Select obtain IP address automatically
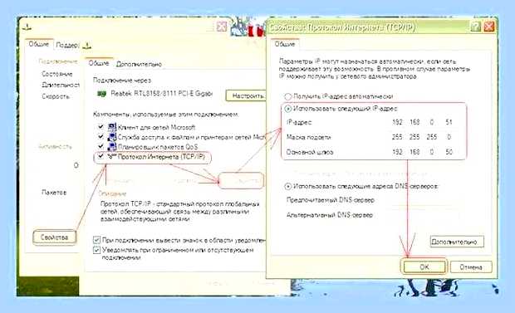This screenshot has width=515, height=313. click(x=288, y=96)
